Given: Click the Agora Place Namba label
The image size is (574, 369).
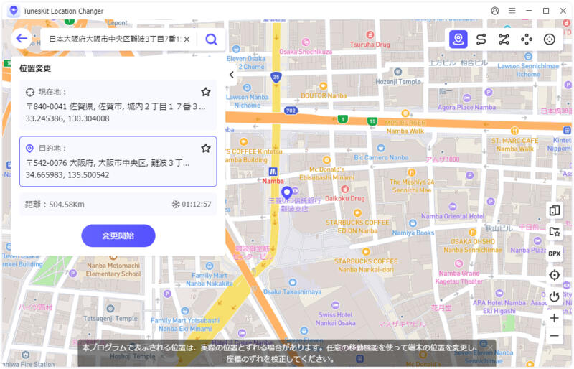Looking at the screenshot, I should pyautogui.click(x=466, y=107).
